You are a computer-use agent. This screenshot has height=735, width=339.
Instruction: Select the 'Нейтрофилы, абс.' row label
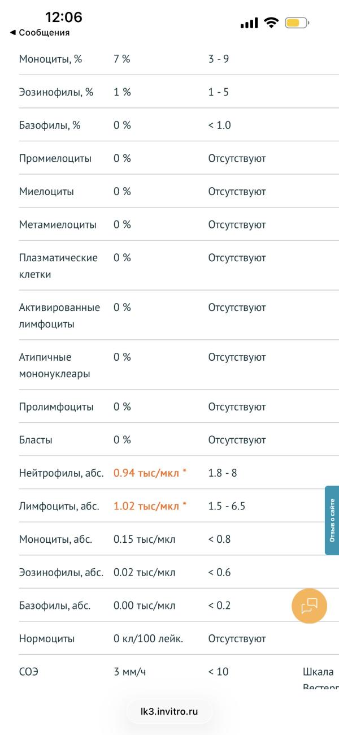click(x=61, y=473)
